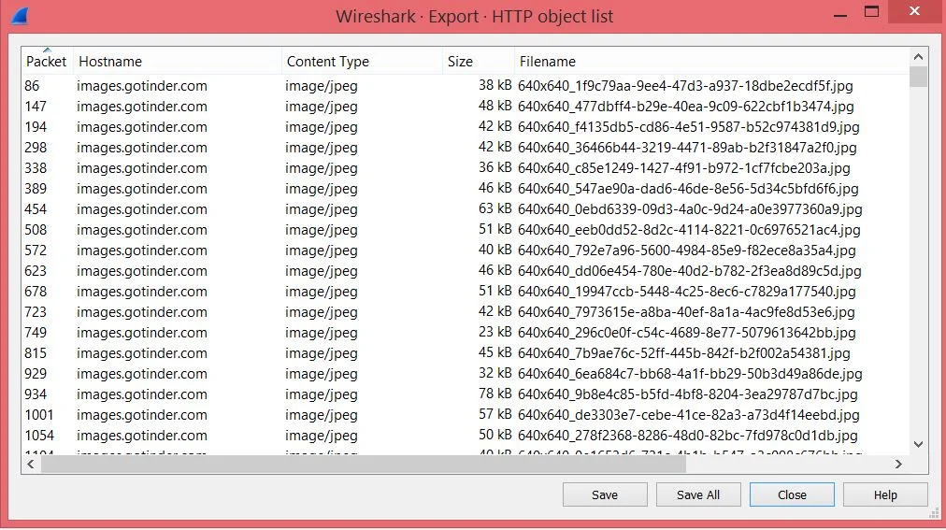This screenshot has height=530, width=946.
Task: Click filename 640x640_1f9c79aa-9ee4-47d3-a937-18dbe2ecdf5f.jpg
Action: point(685,86)
